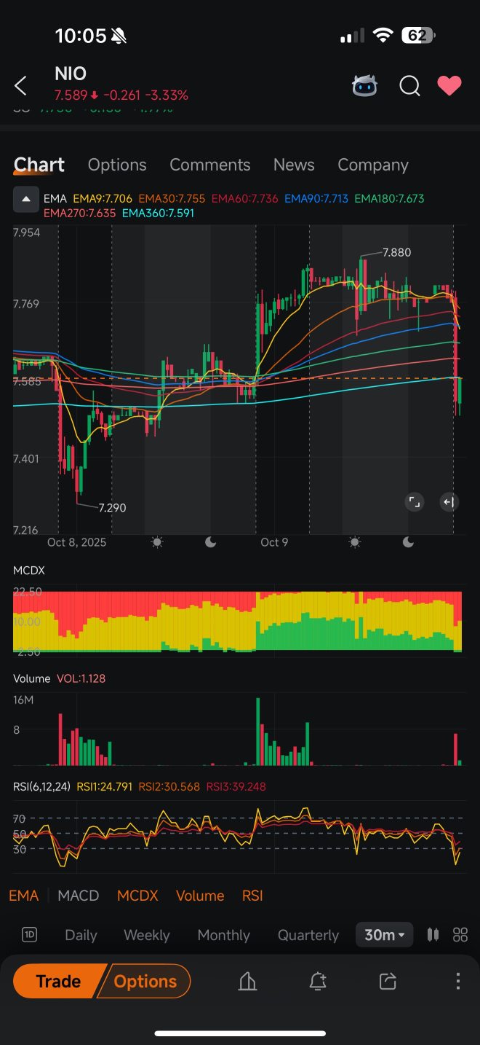
Task: Open the 30m interval dropdown
Action: pos(384,935)
